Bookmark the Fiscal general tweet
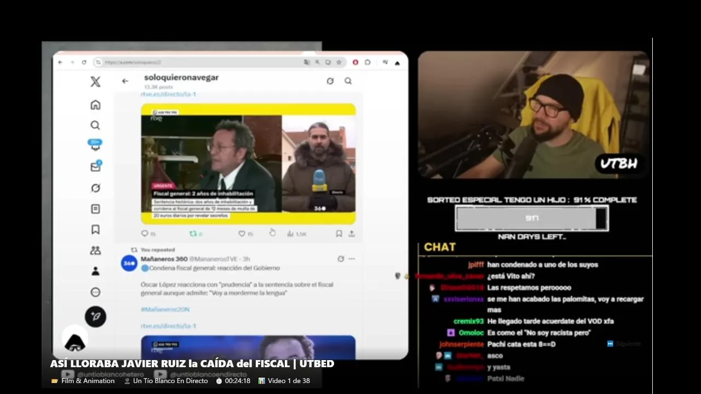Viewport: 701px width, 394px height. 339,234
